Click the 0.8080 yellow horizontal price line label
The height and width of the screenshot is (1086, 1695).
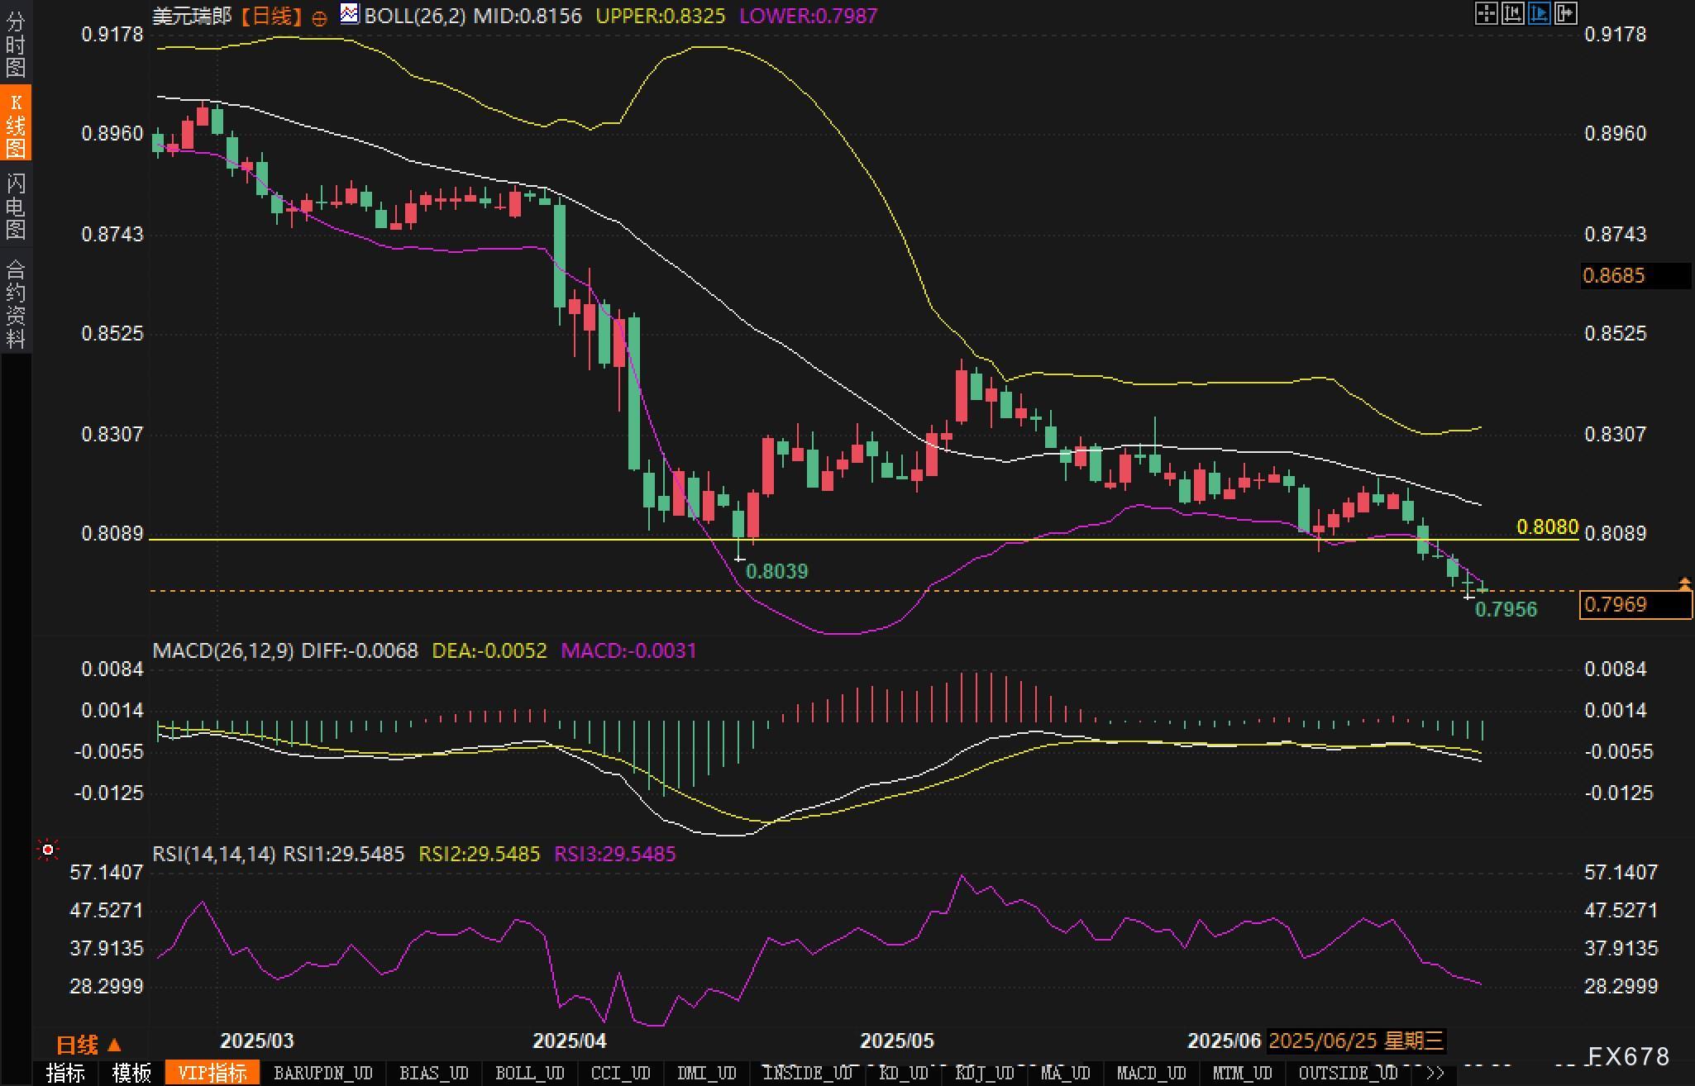click(1547, 526)
